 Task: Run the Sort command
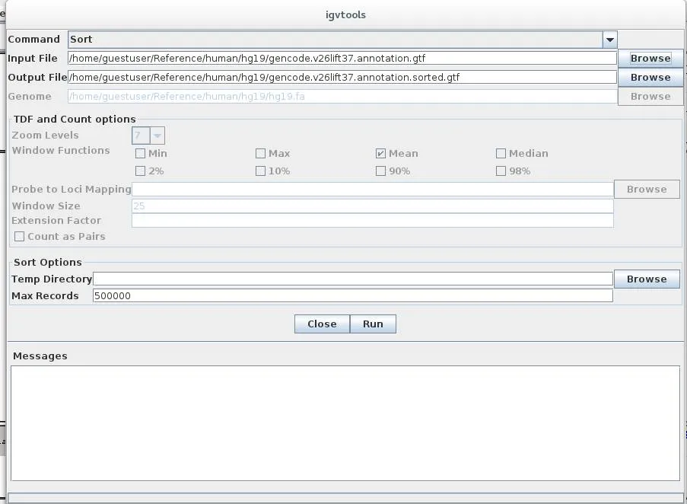(x=373, y=324)
